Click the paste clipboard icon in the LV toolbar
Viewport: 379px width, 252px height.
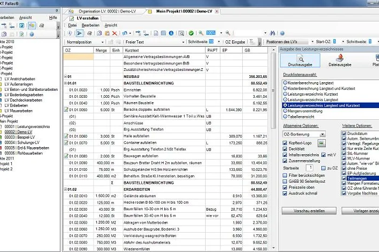107,33
